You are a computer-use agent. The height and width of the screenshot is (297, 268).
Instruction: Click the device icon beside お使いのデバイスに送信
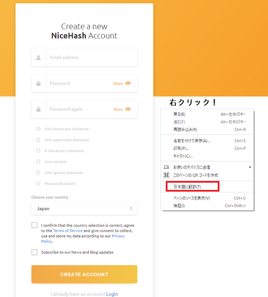[x=166, y=167]
